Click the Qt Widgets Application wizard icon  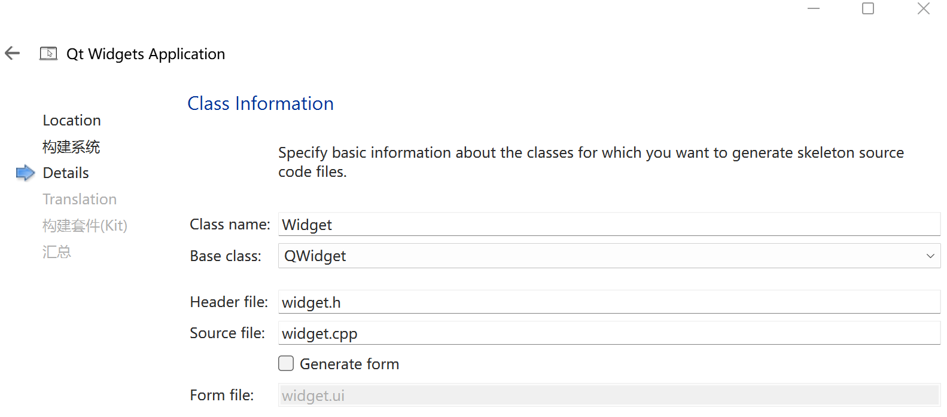click(x=48, y=54)
